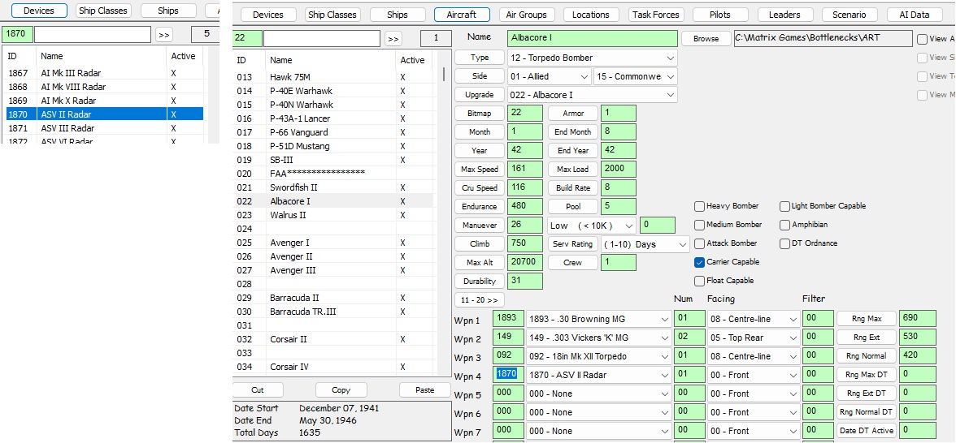
Task: Open the 05 - Top Rear facing dropdown
Action: (754, 338)
